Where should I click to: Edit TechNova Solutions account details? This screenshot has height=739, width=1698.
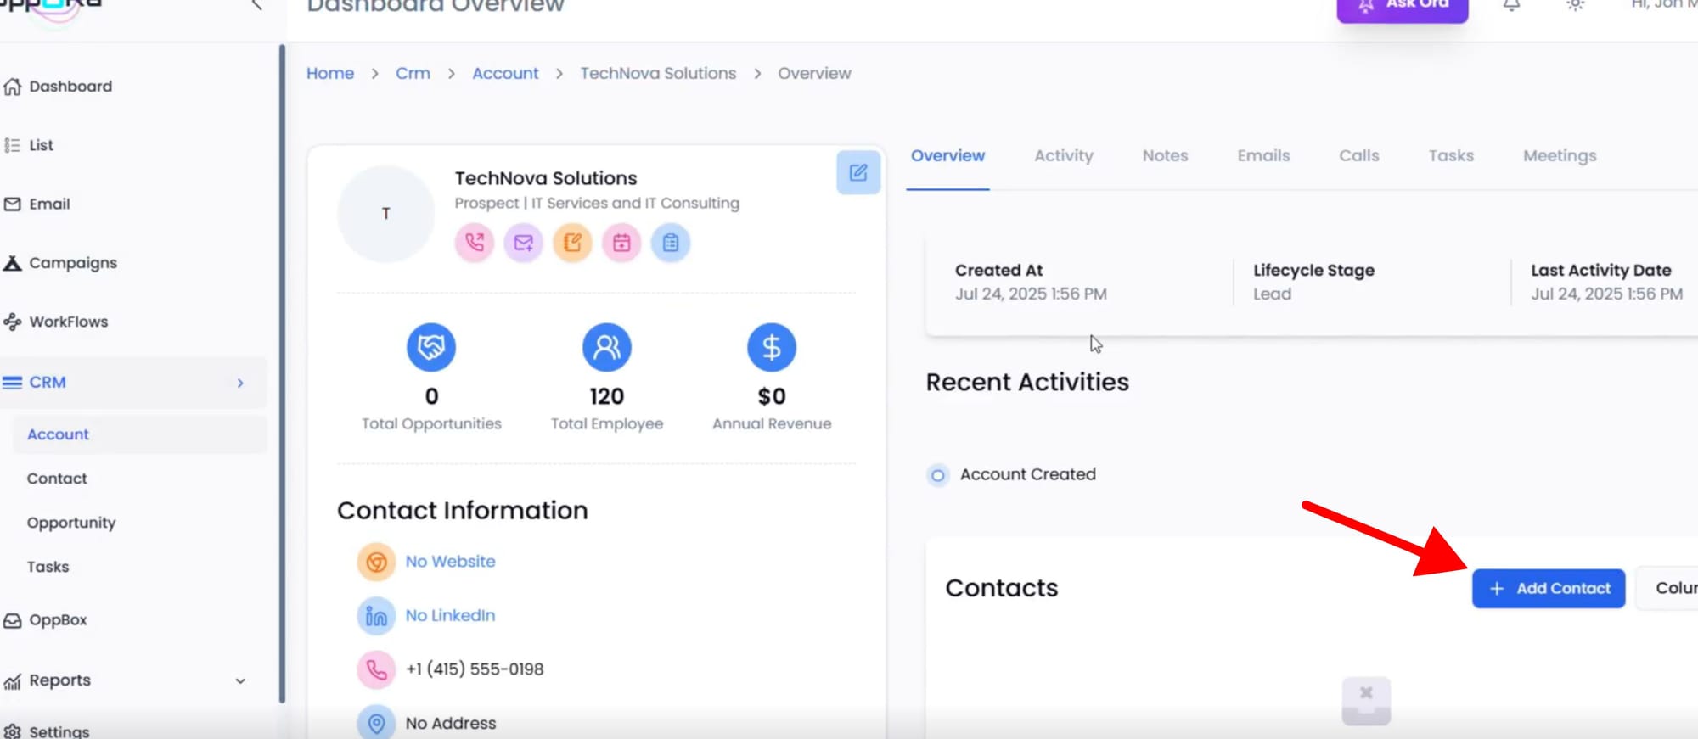point(857,173)
